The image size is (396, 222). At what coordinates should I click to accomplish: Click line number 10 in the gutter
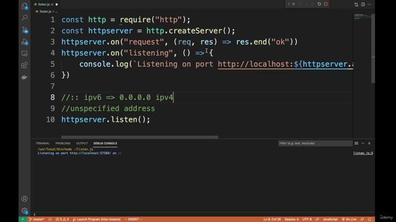coord(50,120)
